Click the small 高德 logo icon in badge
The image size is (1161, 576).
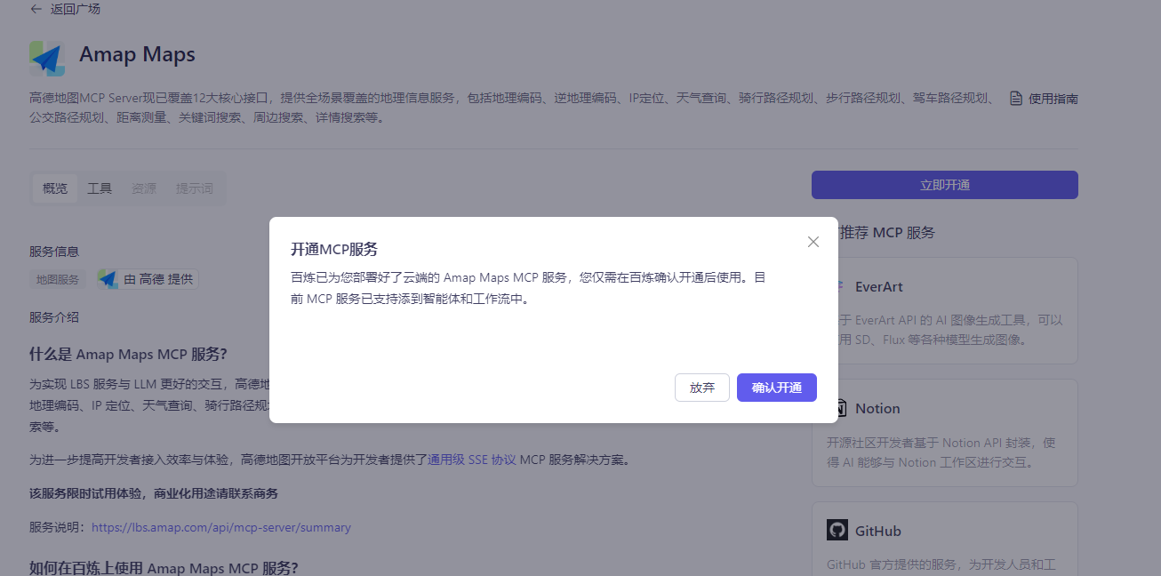pos(108,279)
